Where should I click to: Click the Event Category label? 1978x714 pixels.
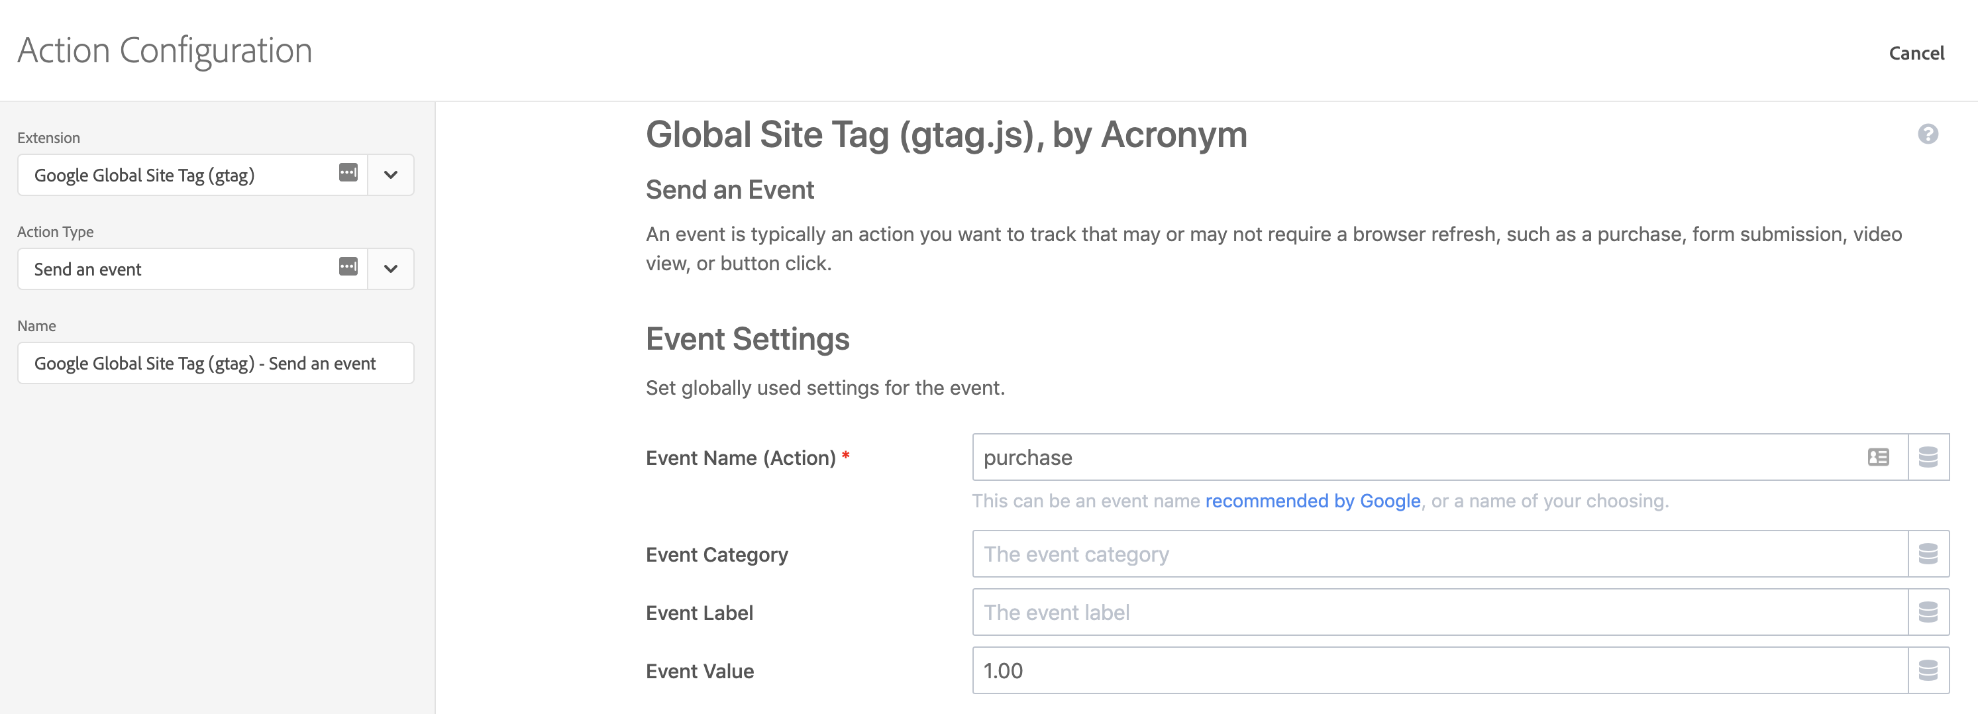[716, 555]
